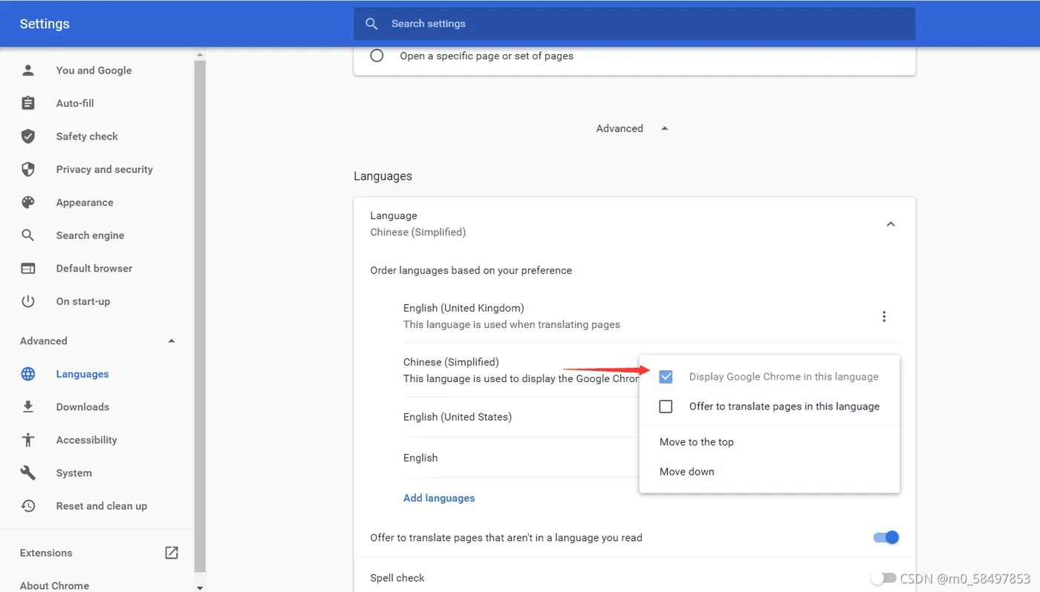Click the Add languages link
Image resolution: width=1040 pixels, height=592 pixels.
point(439,499)
